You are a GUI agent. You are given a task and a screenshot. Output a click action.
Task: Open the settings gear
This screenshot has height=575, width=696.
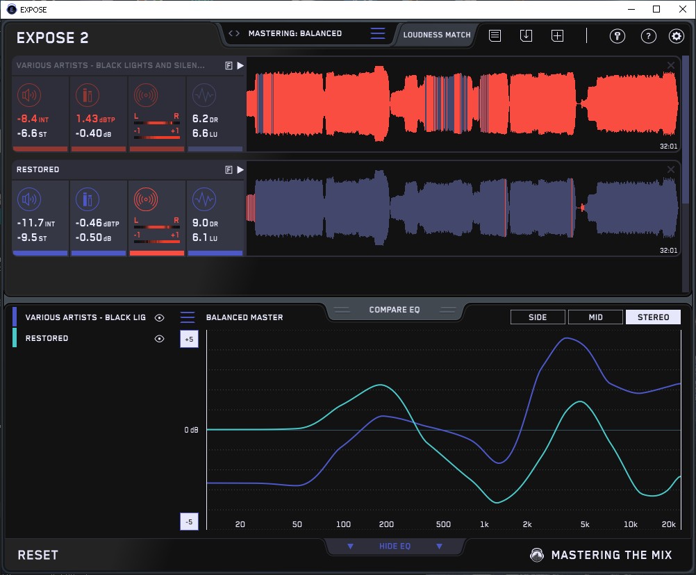pyautogui.click(x=676, y=36)
